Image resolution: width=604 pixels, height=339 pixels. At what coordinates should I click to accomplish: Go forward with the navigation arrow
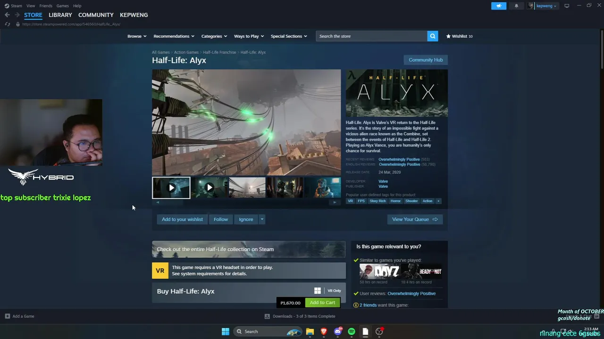(17, 15)
